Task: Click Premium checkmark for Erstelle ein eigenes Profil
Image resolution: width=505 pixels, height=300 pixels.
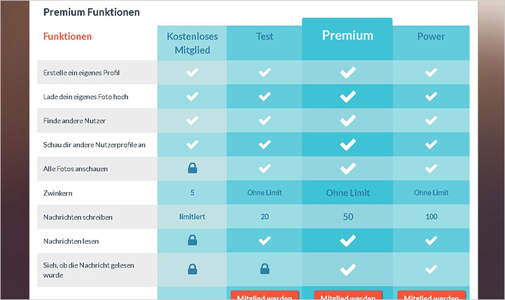Action: click(x=348, y=73)
